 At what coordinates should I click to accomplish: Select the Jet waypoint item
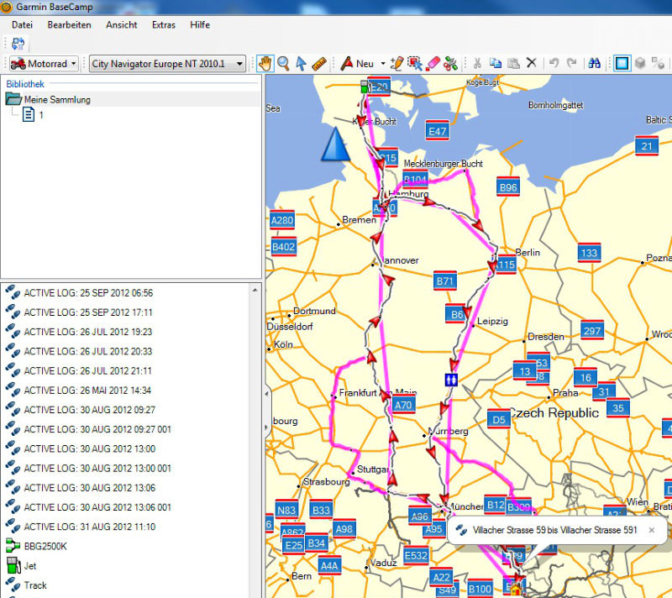point(22,566)
